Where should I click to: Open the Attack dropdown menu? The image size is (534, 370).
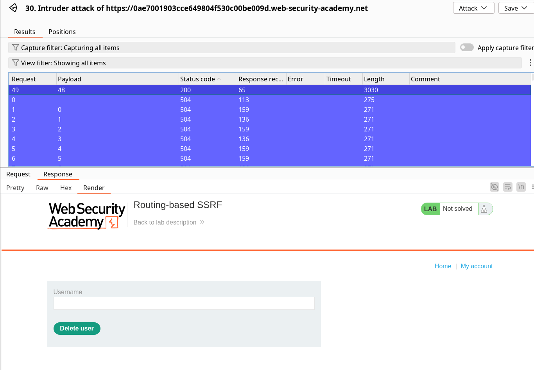point(473,8)
